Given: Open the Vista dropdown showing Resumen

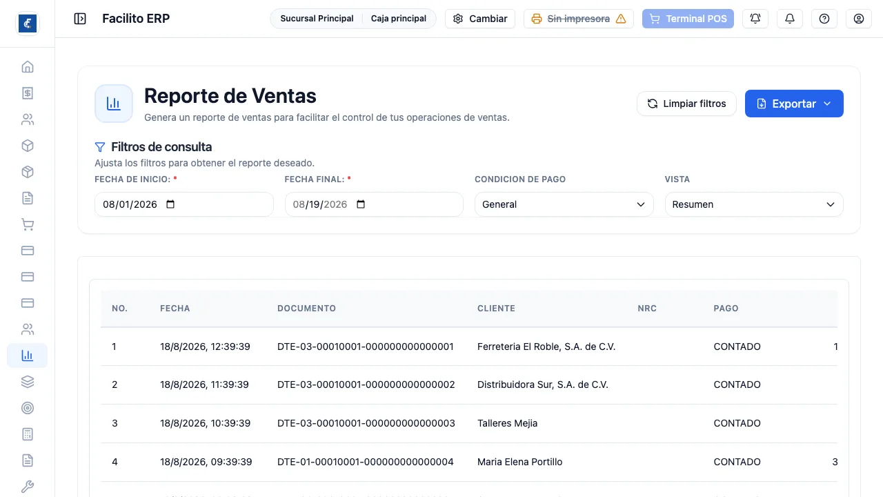Looking at the screenshot, I should click(754, 204).
